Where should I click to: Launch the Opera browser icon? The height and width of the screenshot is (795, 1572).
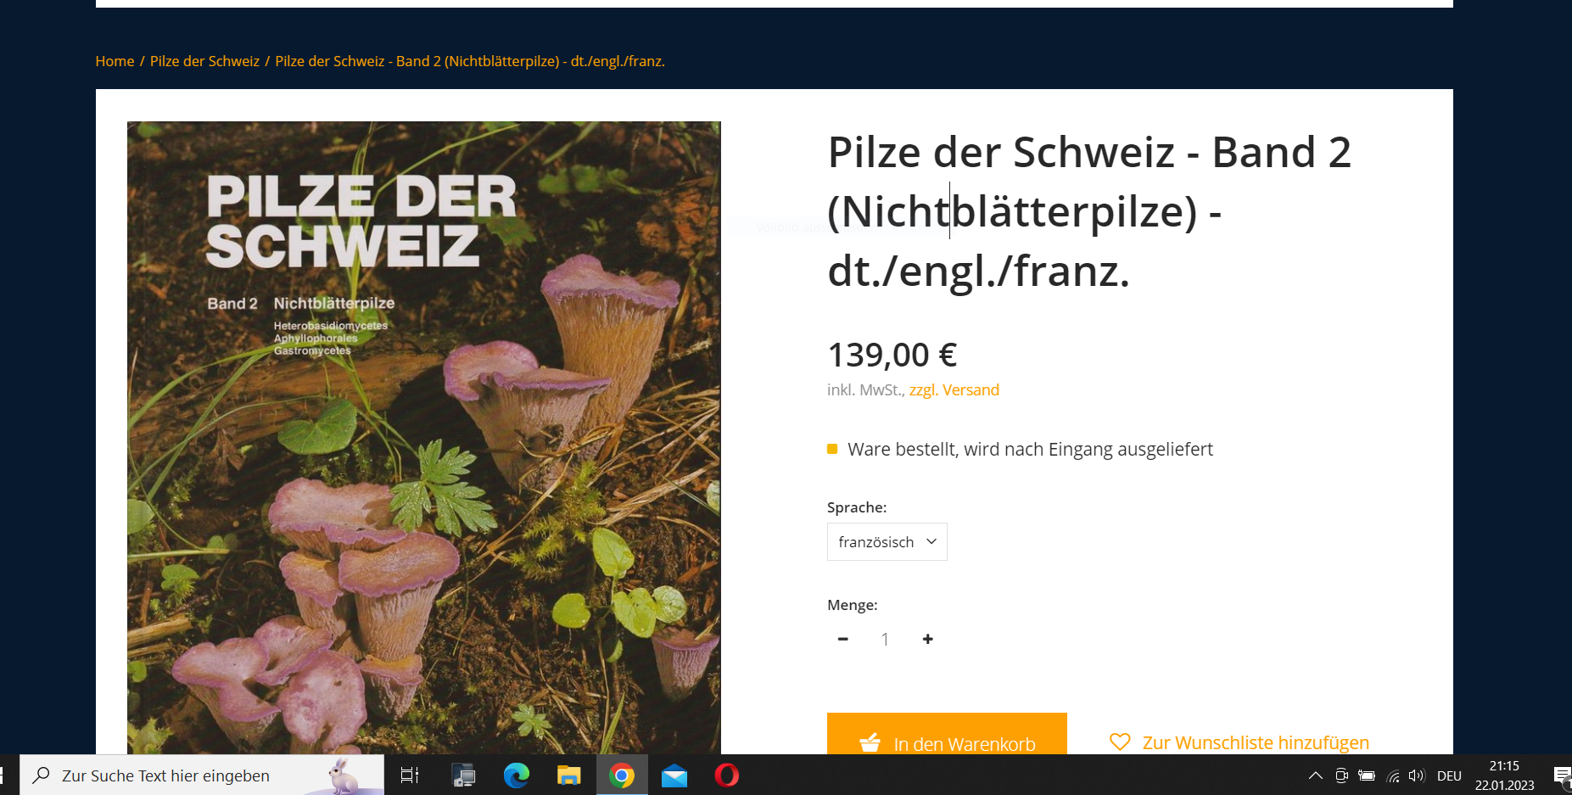[727, 775]
